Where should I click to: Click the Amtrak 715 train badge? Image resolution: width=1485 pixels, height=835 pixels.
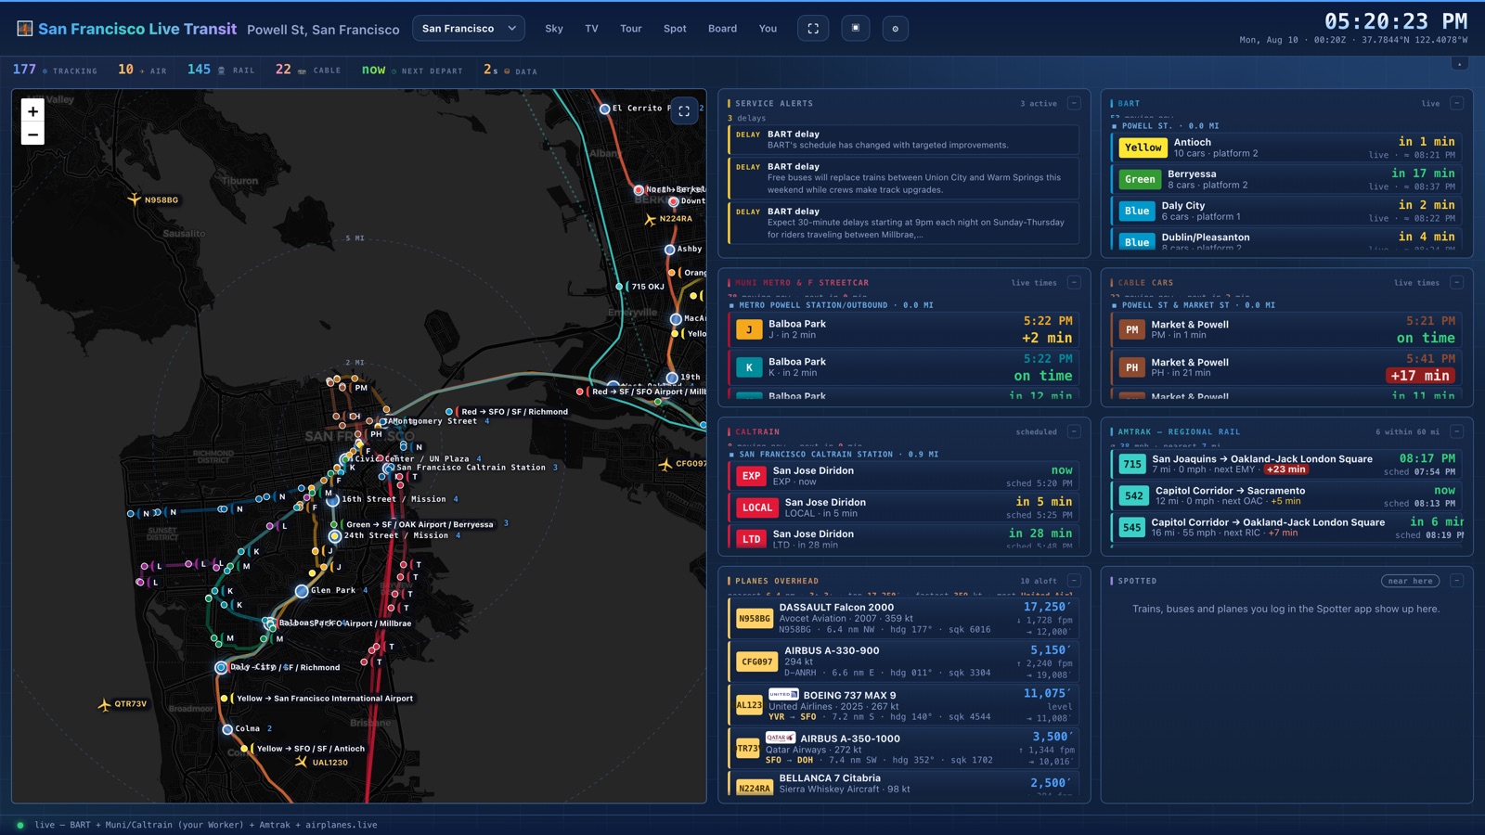tap(1132, 464)
